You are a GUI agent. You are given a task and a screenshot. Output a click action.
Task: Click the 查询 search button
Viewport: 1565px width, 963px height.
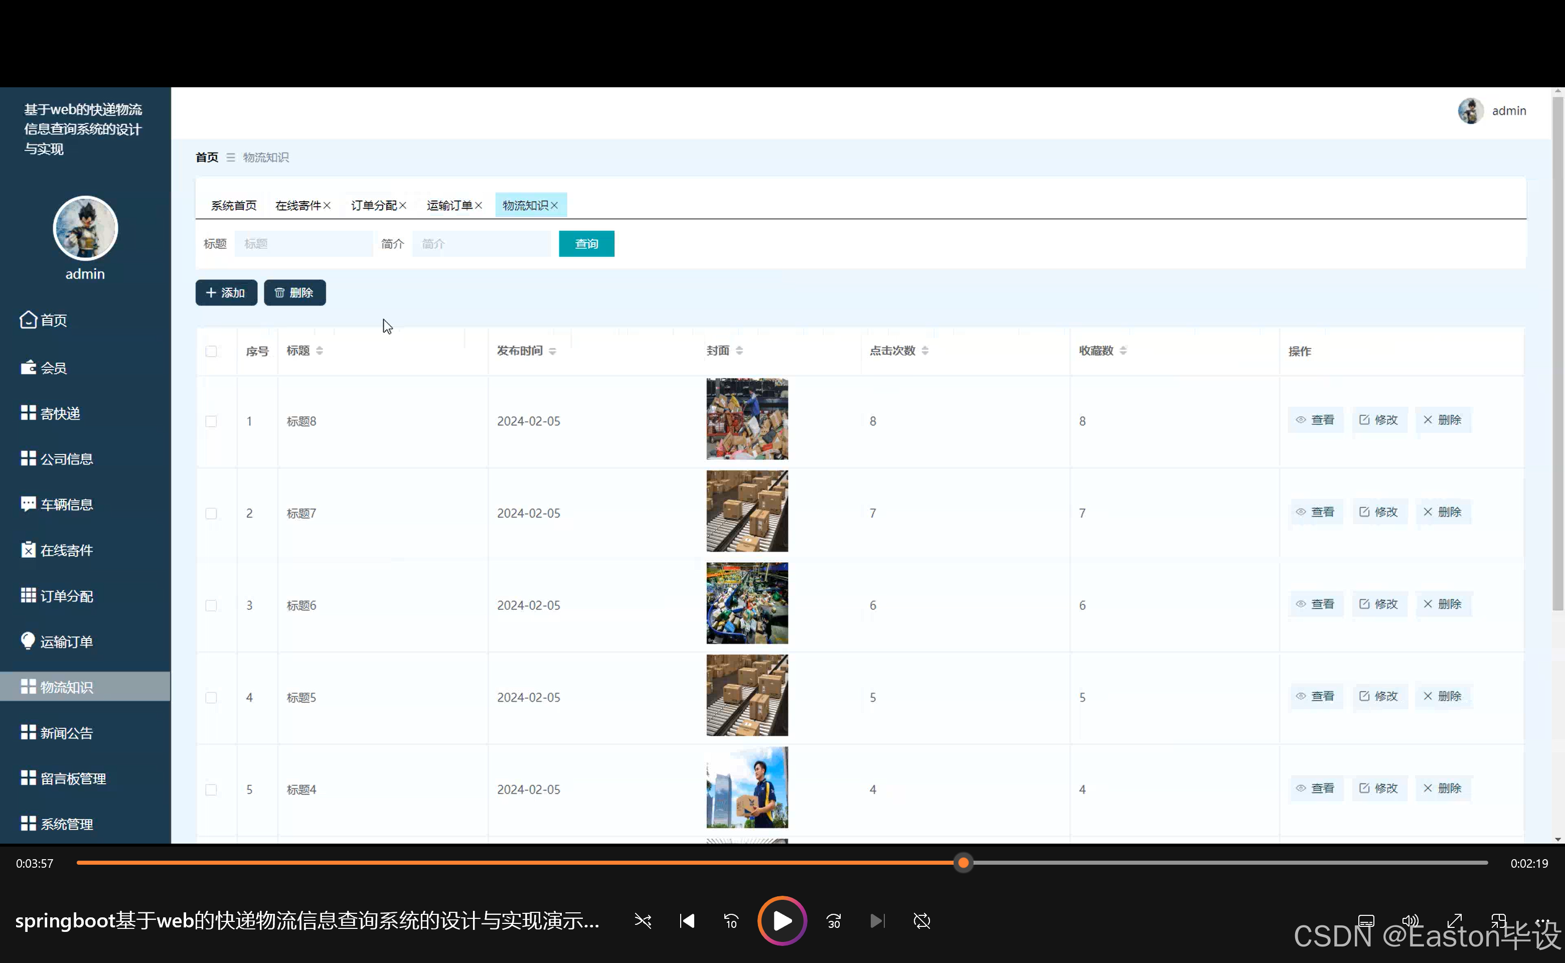click(x=587, y=244)
